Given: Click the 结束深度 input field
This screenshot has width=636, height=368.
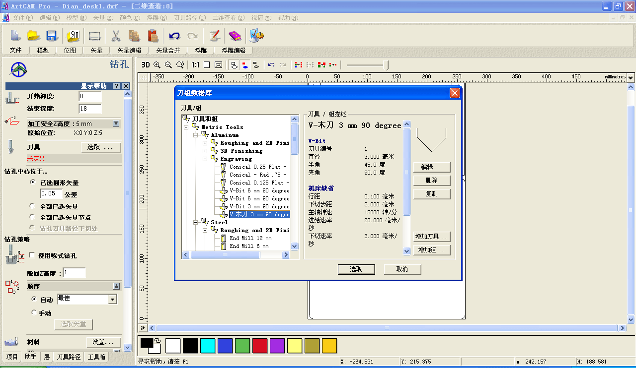Looking at the screenshot, I should click(90, 109).
